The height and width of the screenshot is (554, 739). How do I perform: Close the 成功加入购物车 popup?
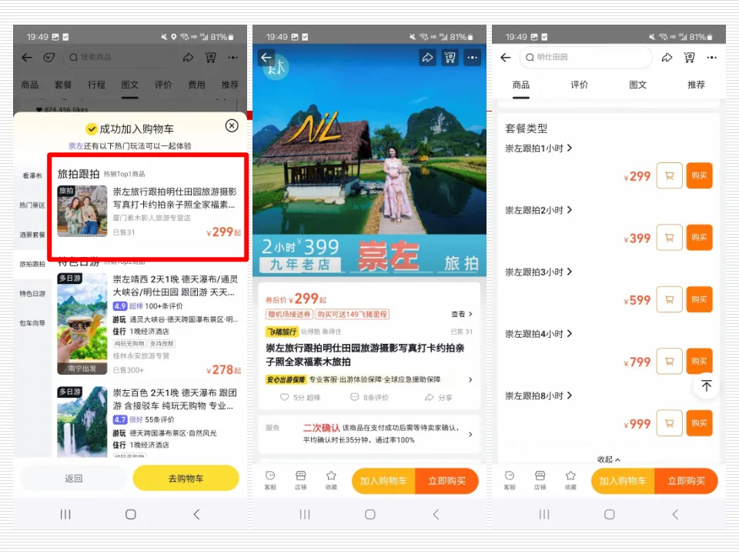click(x=232, y=126)
